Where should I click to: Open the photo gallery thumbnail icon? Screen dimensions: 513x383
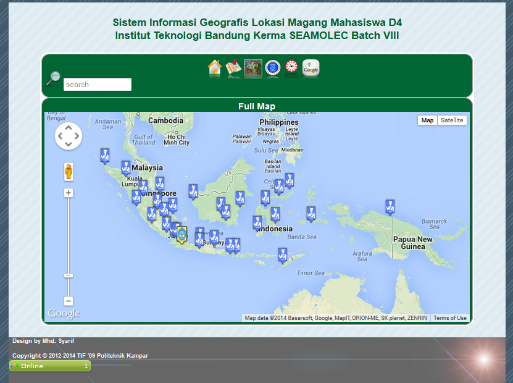pos(253,68)
